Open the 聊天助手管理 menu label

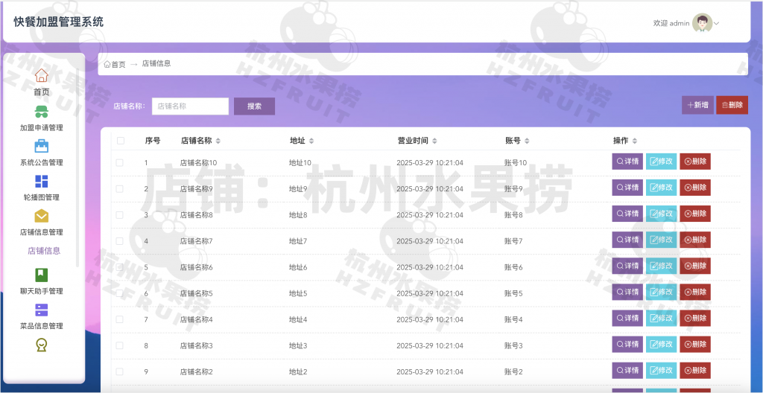point(42,291)
